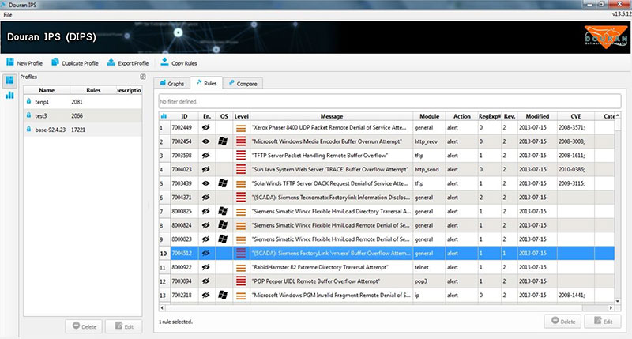Edit the selected rule
The image size is (632, 339).
(x=603, y=322)
